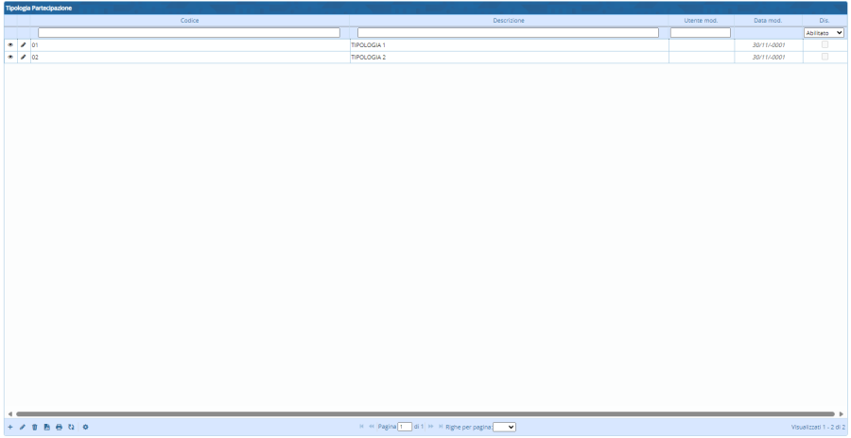Click the export file icon in bottom toolbar
The image size is (851, 438).
[x=46, y=428]
